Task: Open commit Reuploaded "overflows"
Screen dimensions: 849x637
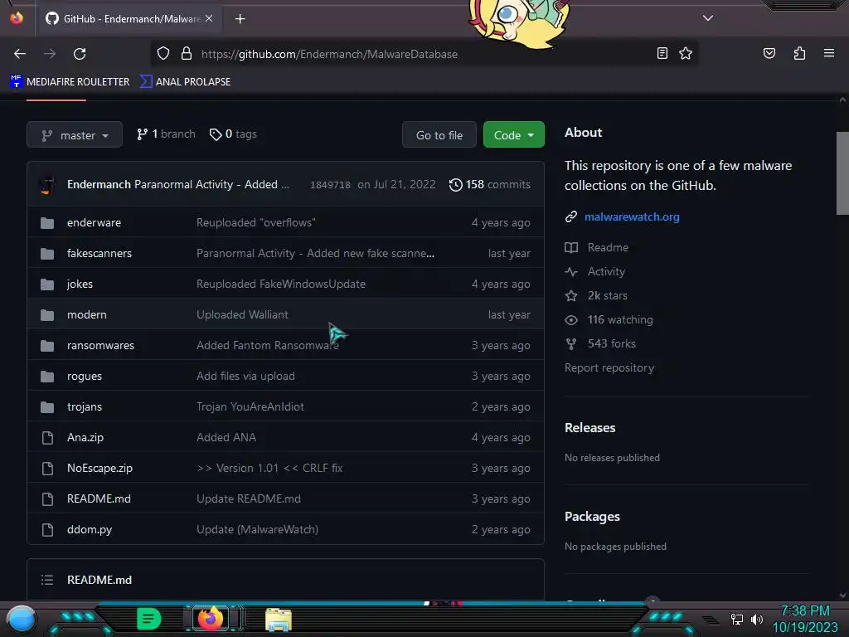Action: click(x=255, y=222)
